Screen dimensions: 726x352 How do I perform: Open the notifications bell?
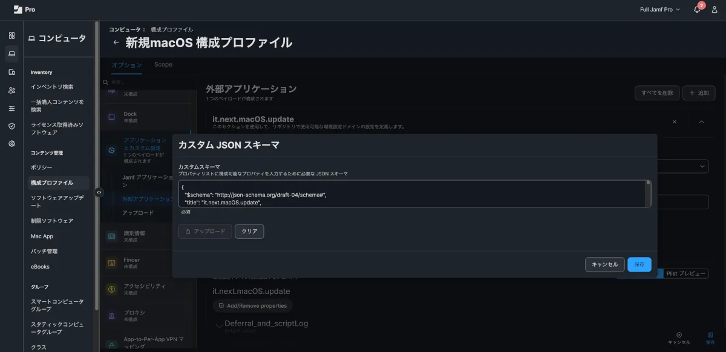(697, 10)
